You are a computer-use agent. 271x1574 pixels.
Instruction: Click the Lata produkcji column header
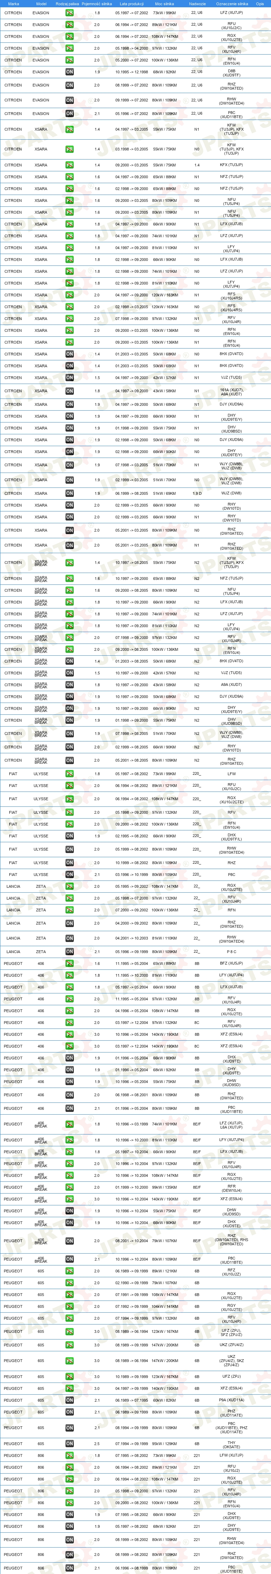[x=132, y=4]
